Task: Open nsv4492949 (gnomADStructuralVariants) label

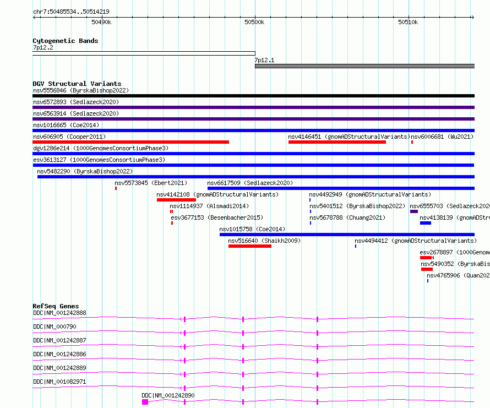Action: (370, 194)
